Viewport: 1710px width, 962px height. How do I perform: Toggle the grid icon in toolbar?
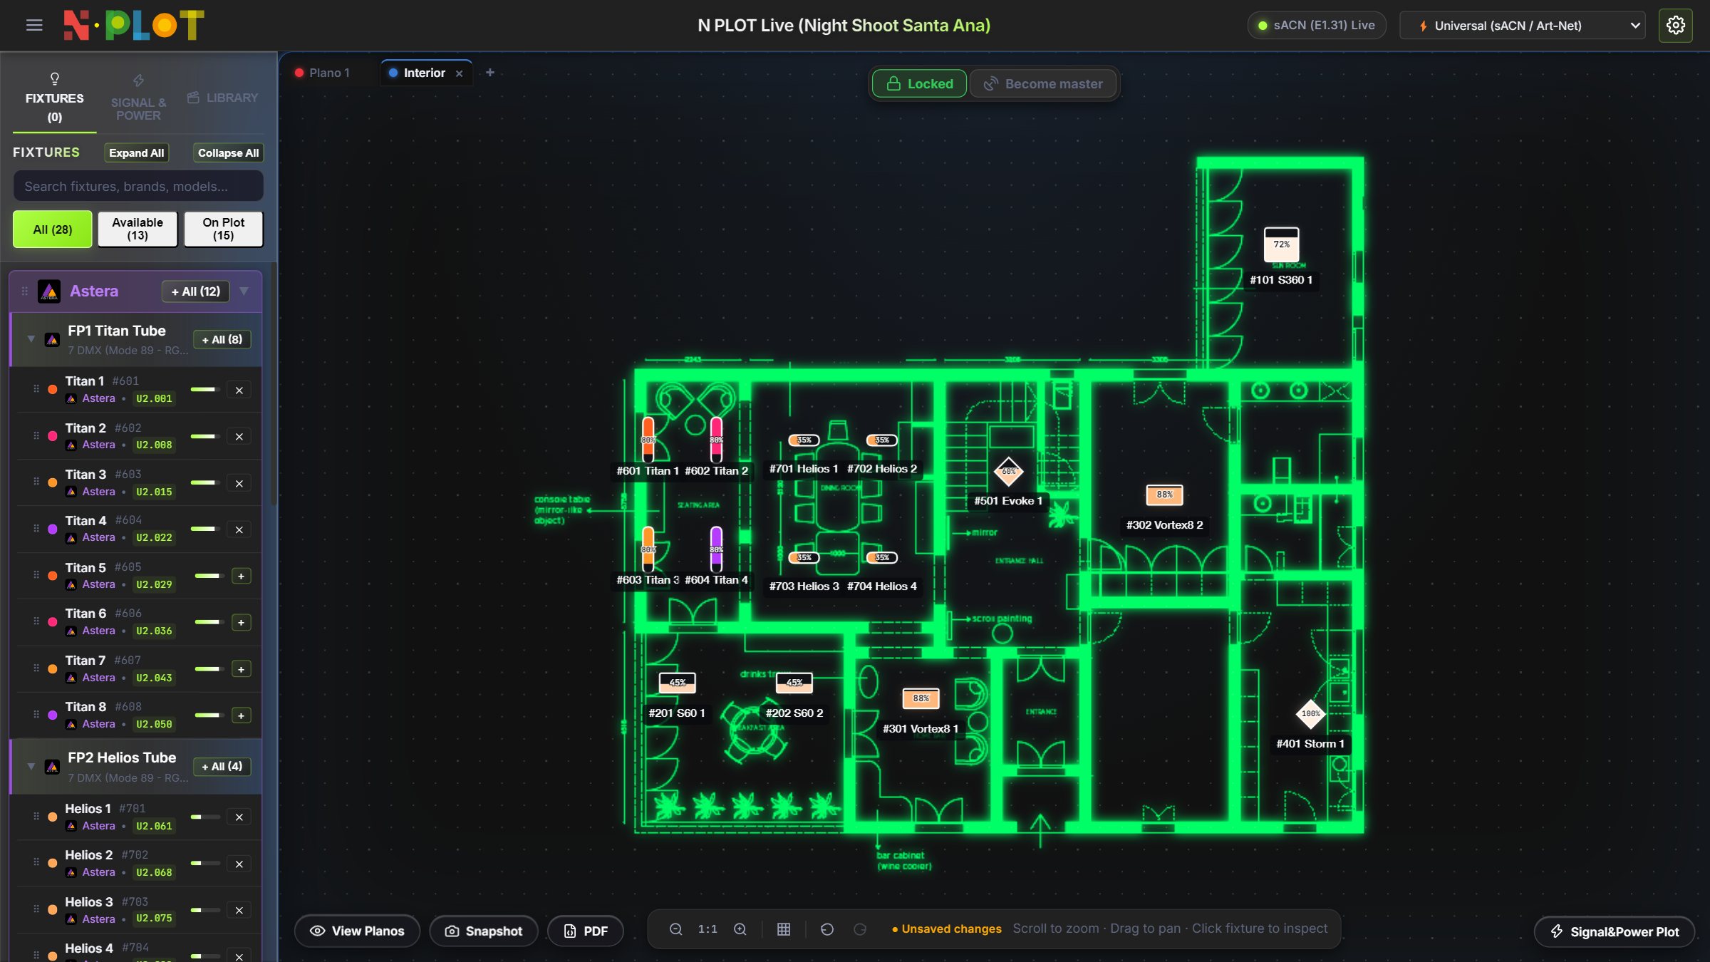(784, 929)
